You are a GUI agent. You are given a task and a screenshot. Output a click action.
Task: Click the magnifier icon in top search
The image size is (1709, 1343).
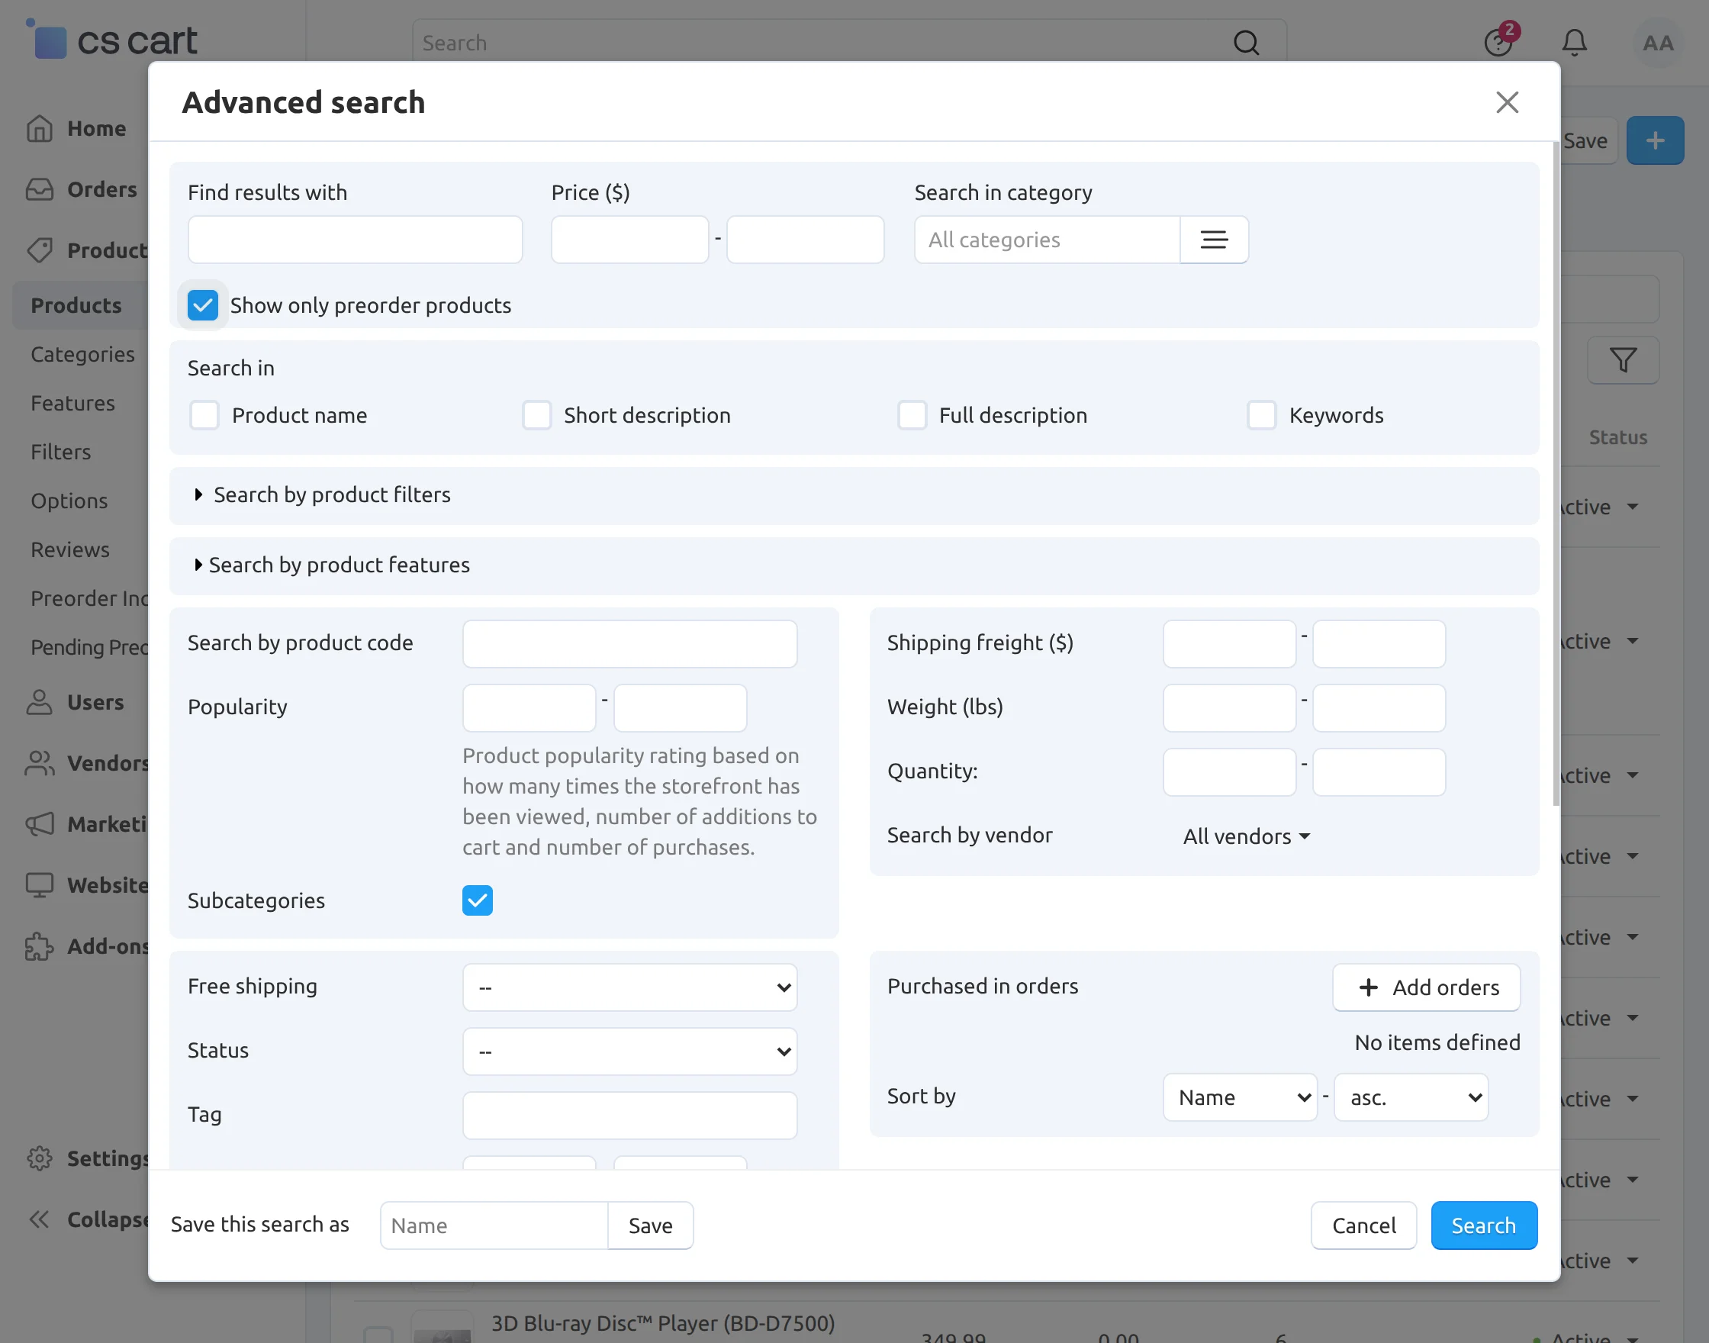1245,43
